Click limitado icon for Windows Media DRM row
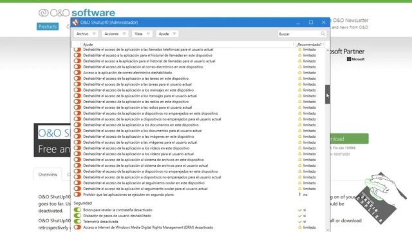412x232 pixels. click(300, 227)
